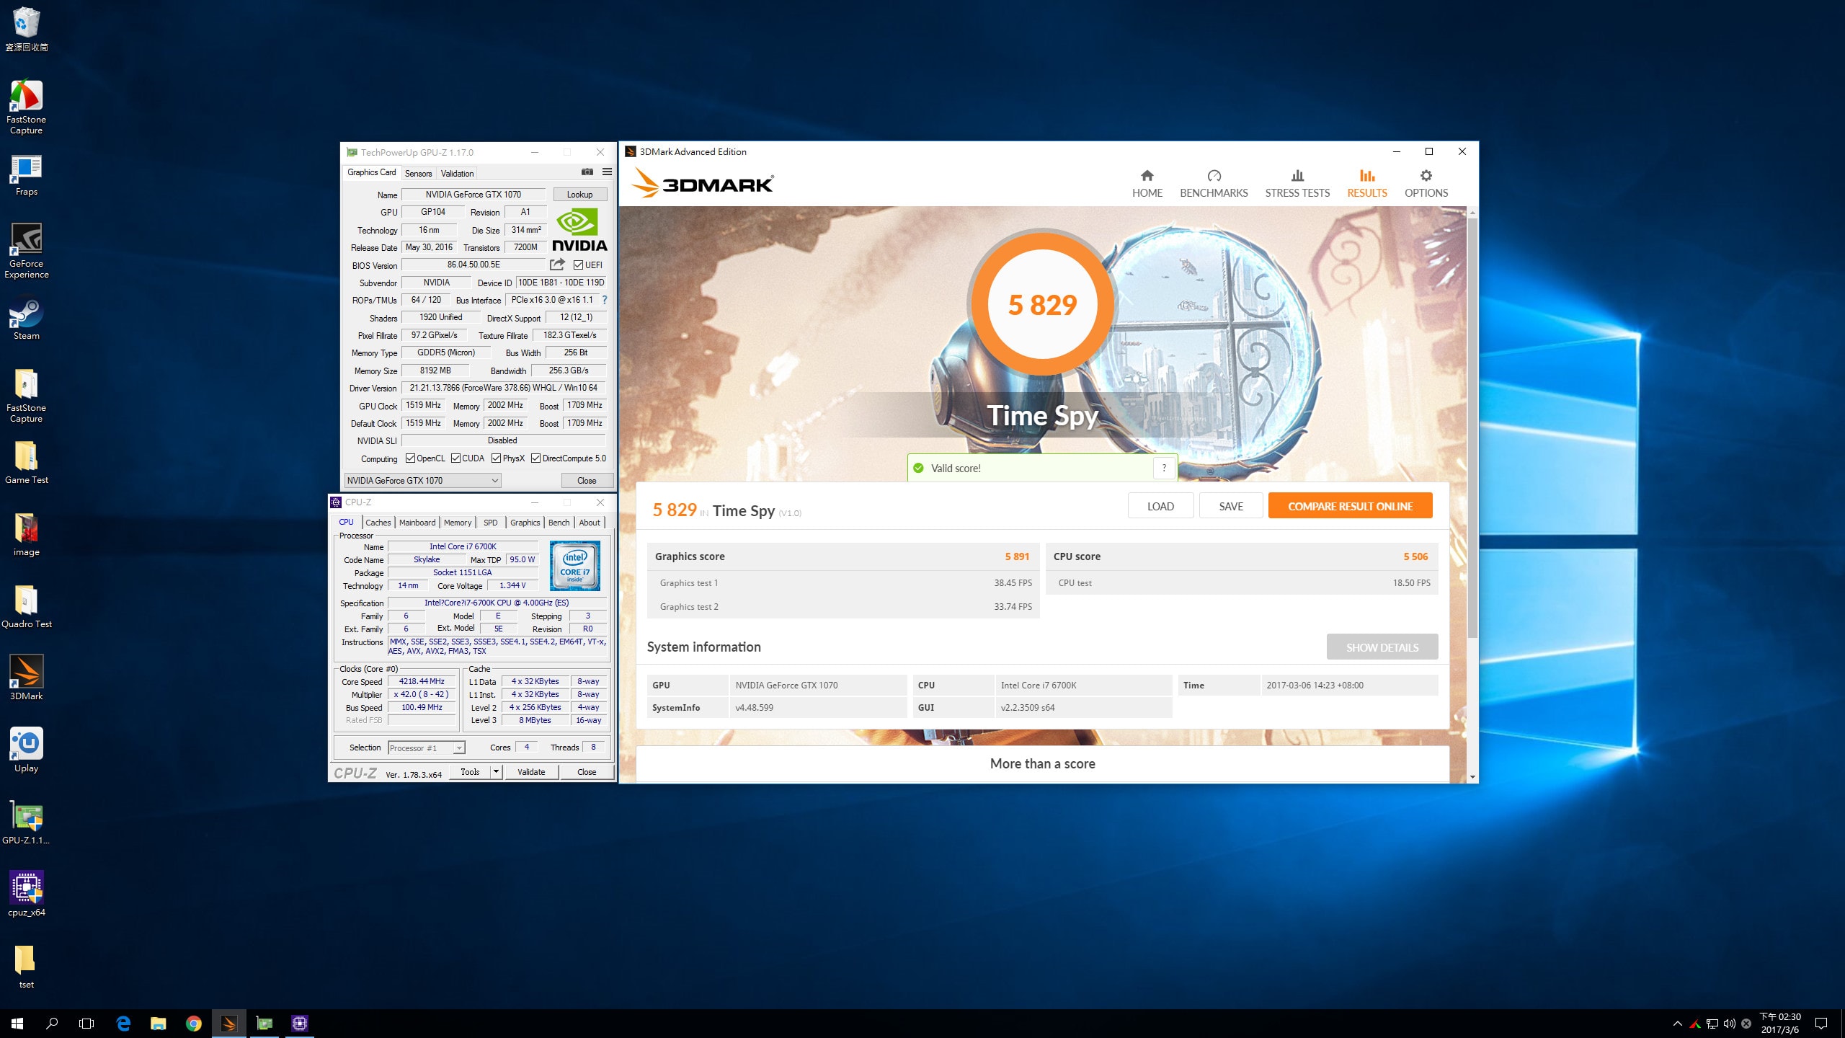This screenshot has height=1038, width=1845.
Task: Open the Caches tab in CPU-Z
Action: 378,523
